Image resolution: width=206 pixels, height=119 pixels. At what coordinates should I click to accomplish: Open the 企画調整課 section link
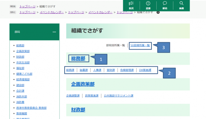pyautogui.click(x=73, y=96)
